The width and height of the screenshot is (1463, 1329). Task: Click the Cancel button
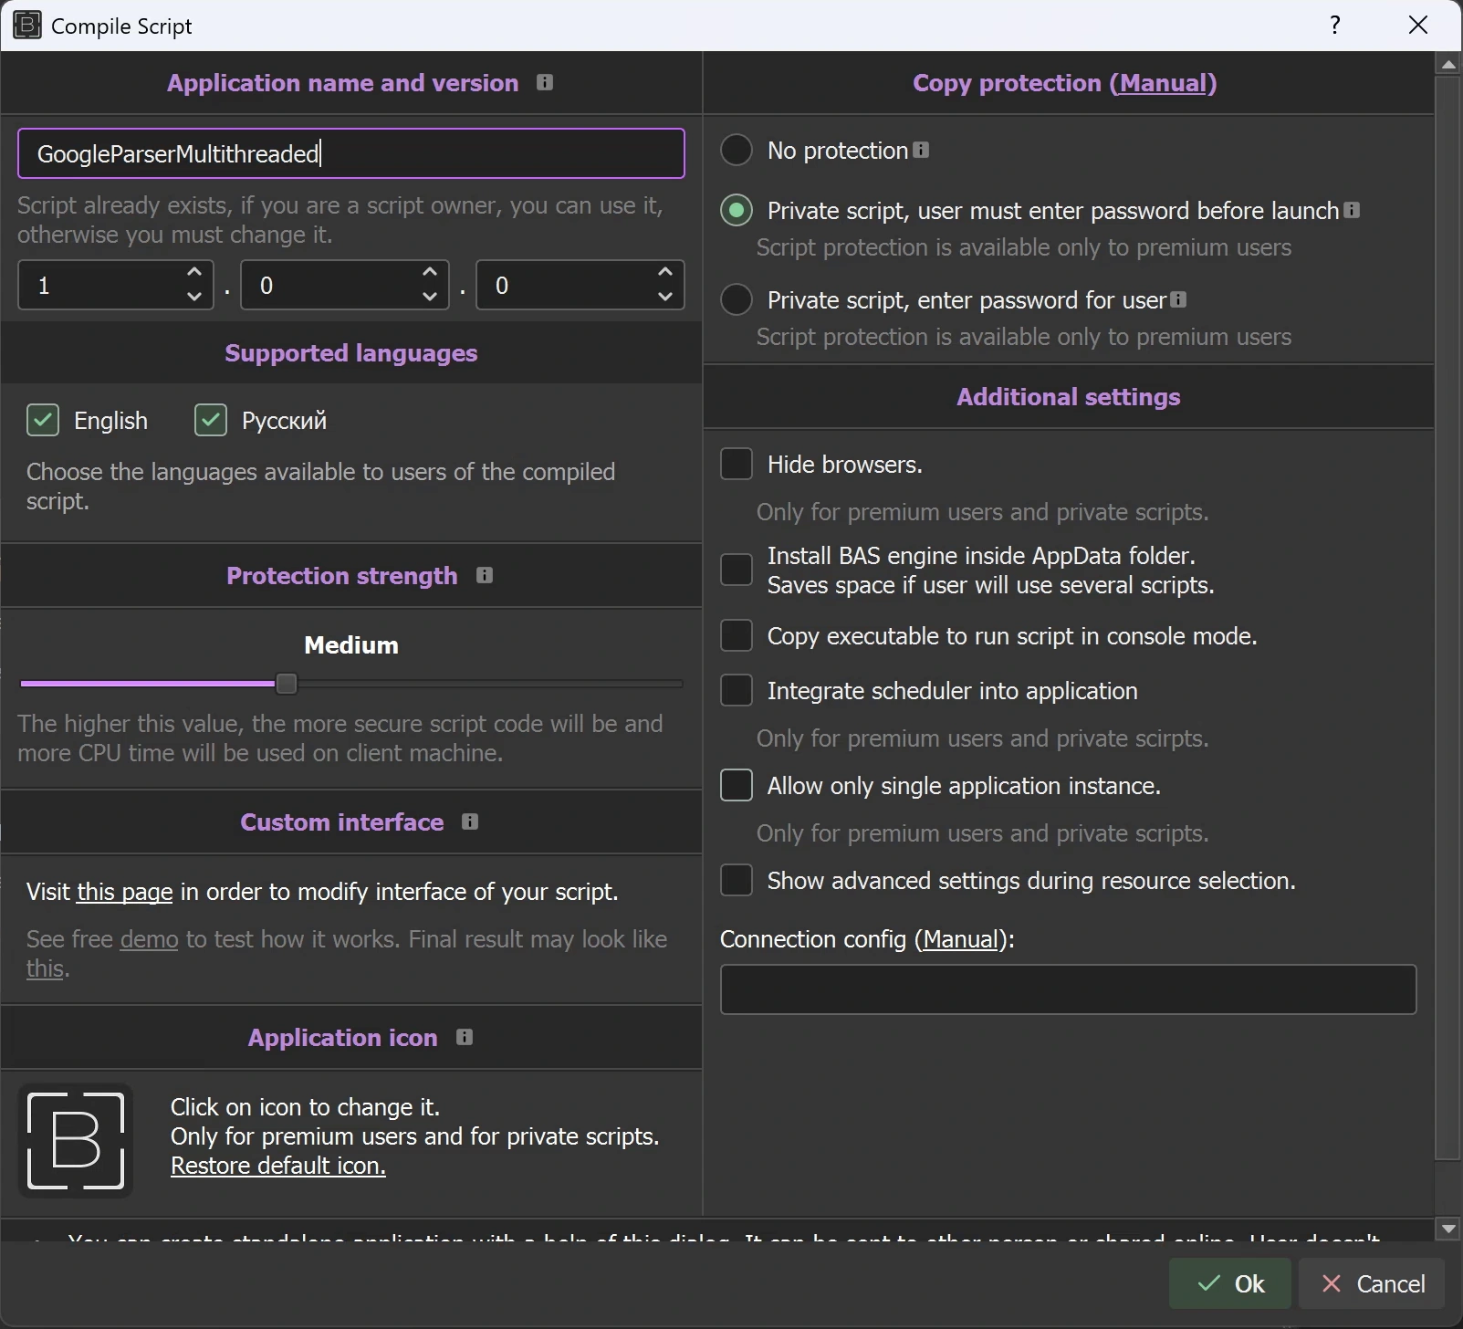pyautogui.click(x=1372, y=1283)
